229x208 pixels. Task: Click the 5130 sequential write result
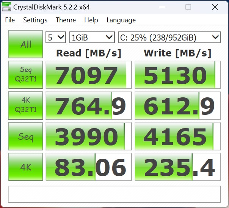pyautogui.click(x=177, y=75)
